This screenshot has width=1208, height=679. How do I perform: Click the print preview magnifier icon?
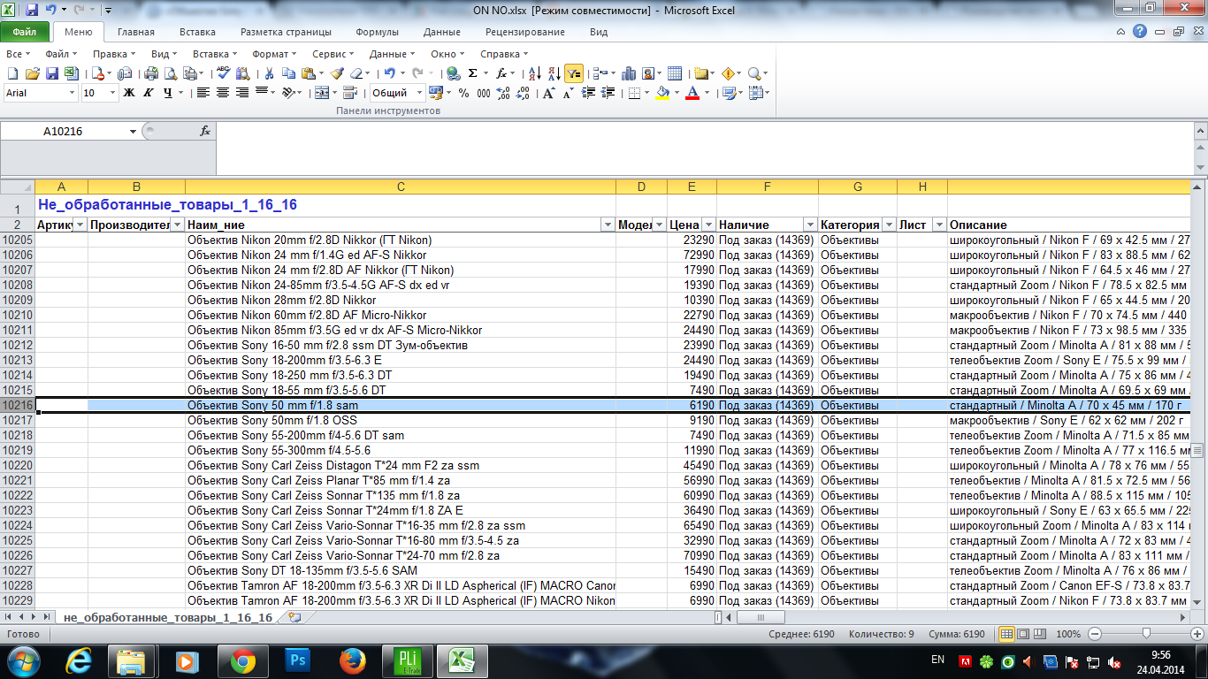171,73
